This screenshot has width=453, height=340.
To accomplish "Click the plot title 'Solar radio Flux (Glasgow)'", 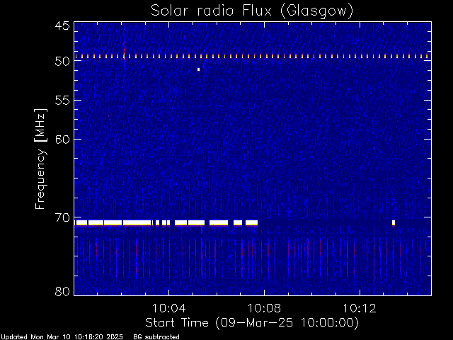I will point(252,11).
